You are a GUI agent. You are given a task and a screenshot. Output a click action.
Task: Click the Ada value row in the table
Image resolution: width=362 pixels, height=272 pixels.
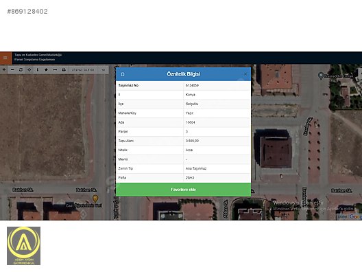pyautogui.click(x=183, y=122)
